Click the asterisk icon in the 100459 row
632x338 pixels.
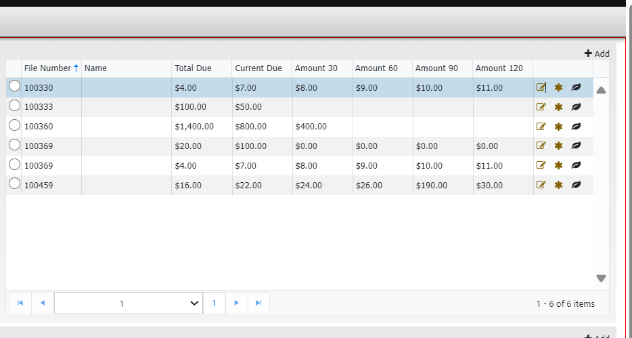(x=558, y=185)
